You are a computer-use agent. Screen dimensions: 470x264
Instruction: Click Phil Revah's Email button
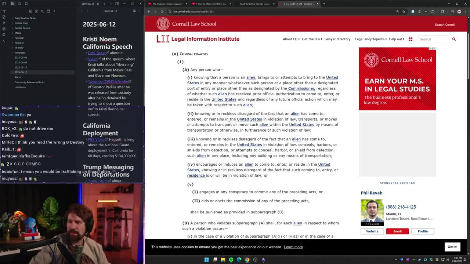point(397,231)
